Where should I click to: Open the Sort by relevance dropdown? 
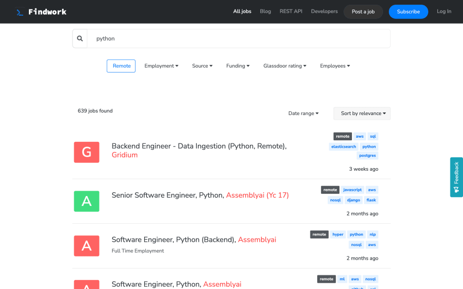pyautogui.click(x=362, y=113)
